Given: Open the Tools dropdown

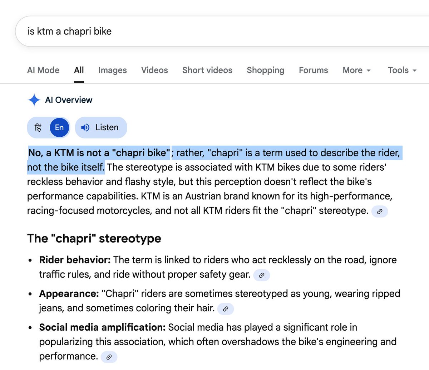Looking at the screenshot, I should pyautogui.click(x=402, y=70).
